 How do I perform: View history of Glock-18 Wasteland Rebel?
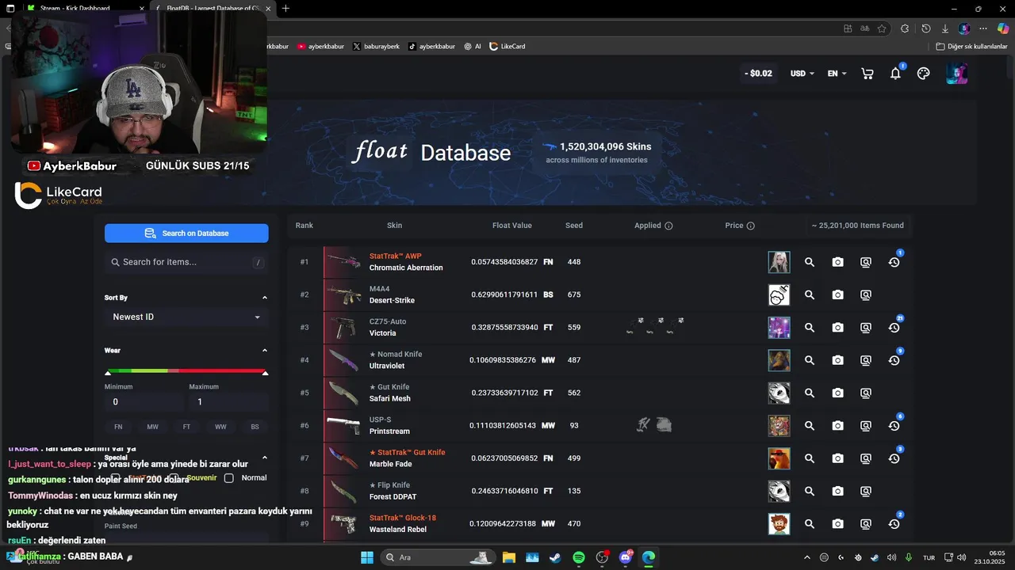coord(894,524)
